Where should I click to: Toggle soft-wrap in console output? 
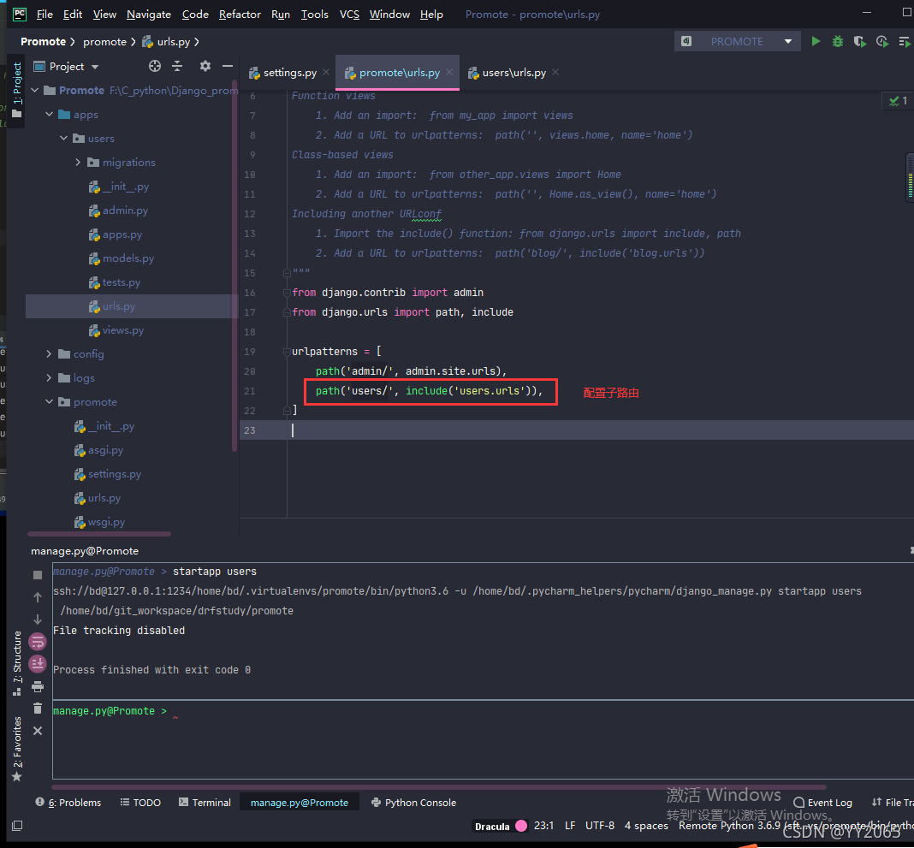point(38,642)
